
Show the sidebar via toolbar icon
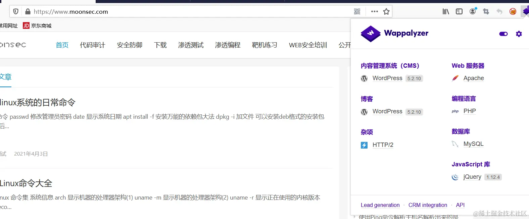(x=459, y=12)
